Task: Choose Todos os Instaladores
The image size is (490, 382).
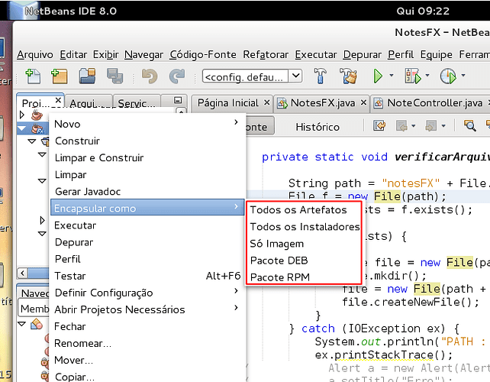Action: point(304,226)
